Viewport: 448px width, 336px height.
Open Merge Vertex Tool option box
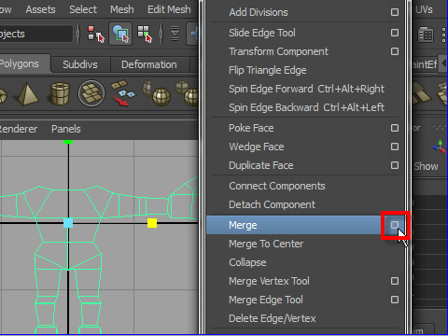[x=395, y=281]
